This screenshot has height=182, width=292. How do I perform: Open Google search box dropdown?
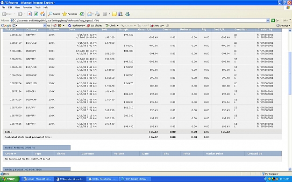click(44, 26)
